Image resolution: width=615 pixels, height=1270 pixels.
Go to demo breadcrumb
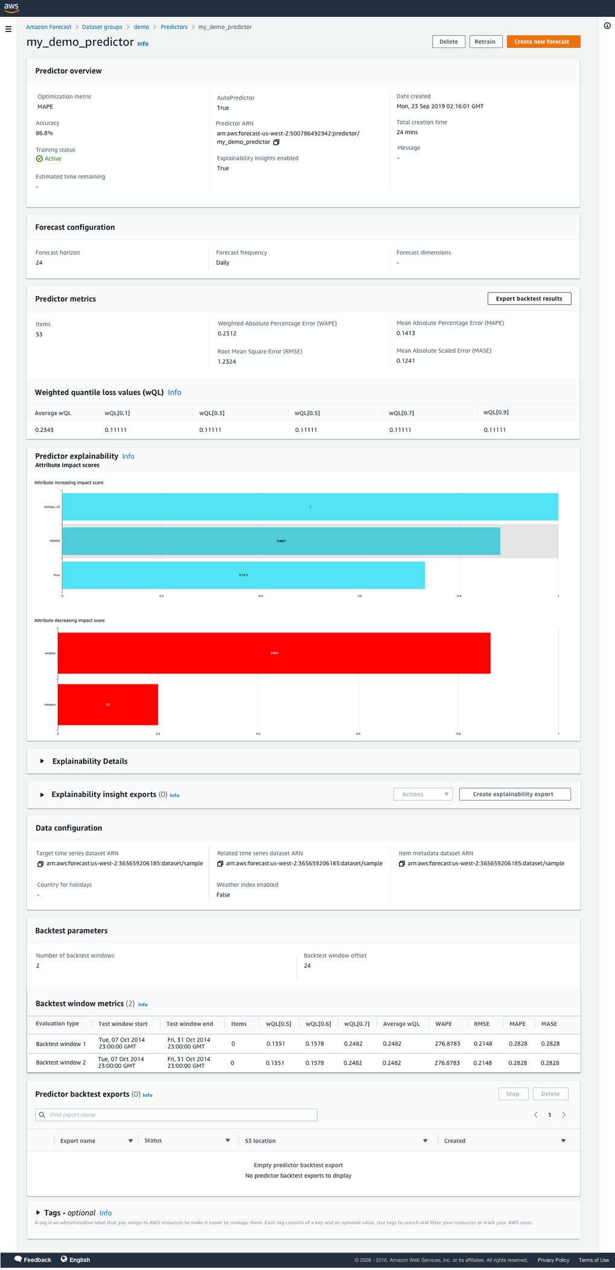tap(141, 27)
